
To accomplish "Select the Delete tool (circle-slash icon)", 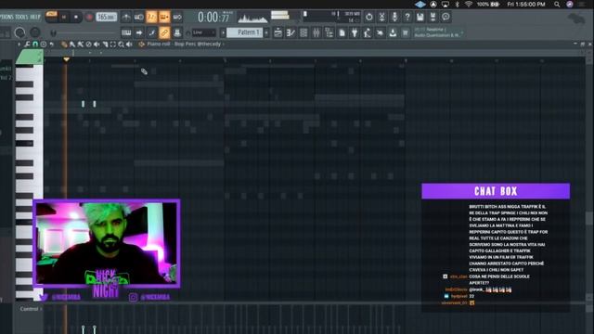I will click(88, 45).
